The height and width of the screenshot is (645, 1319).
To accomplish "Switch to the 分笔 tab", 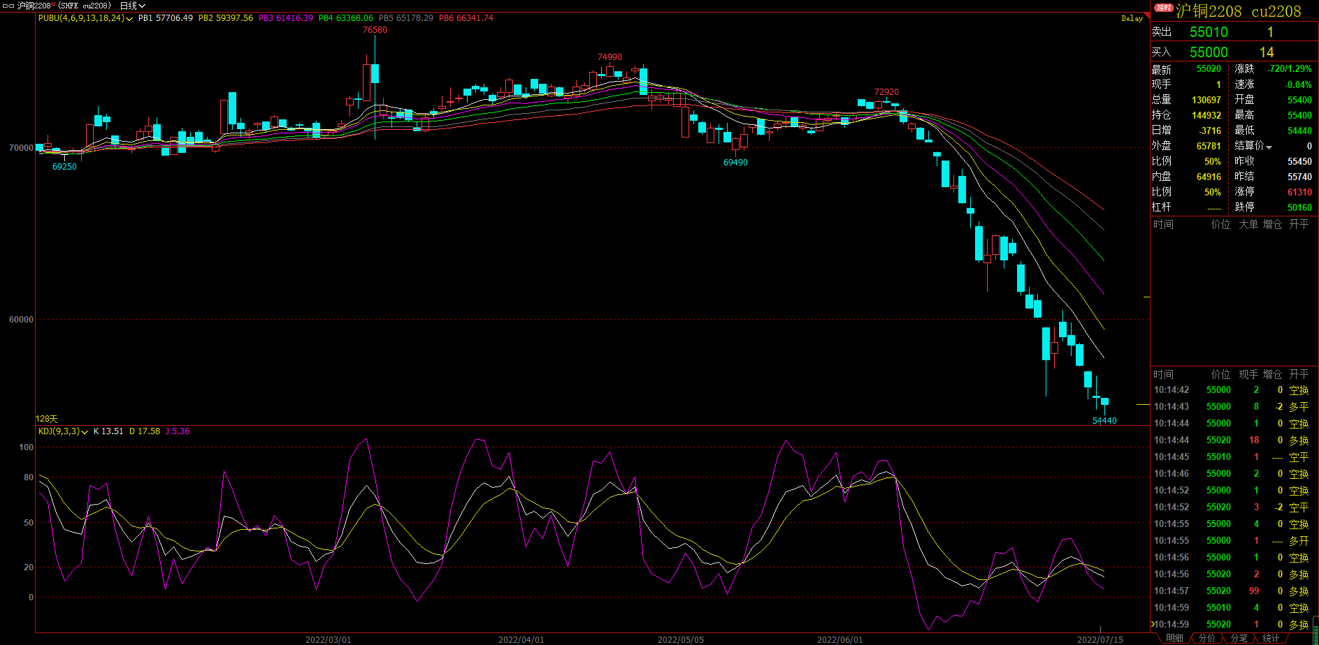I will point(1239,639).
